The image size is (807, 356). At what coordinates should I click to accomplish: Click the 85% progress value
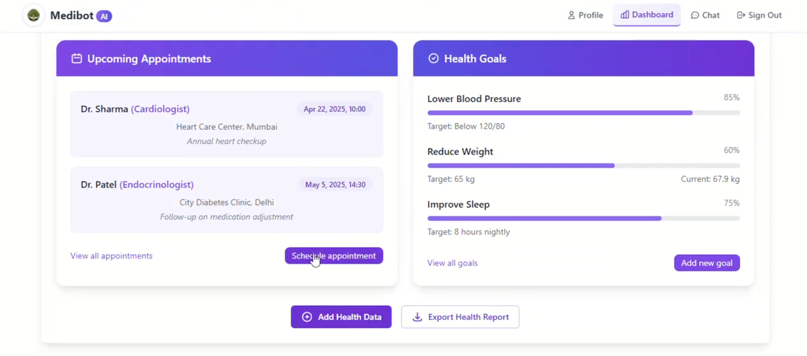(x=731, y=97)
